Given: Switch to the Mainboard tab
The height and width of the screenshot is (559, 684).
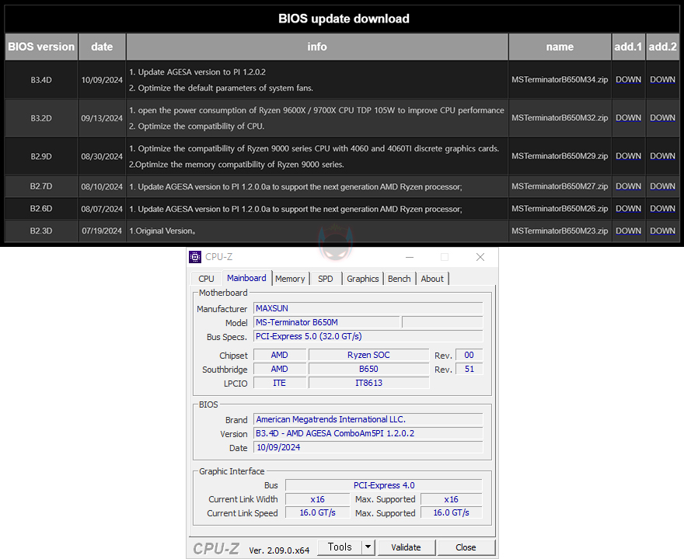Looking at the screenshot, I should pos(246,278).
